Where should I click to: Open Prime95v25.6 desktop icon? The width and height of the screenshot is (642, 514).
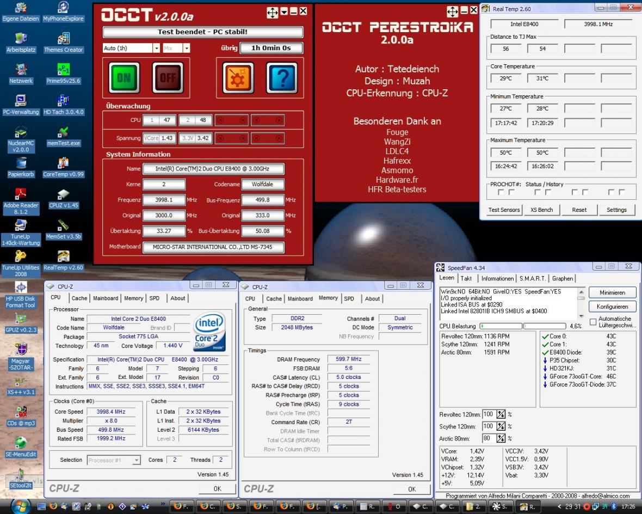63,74
